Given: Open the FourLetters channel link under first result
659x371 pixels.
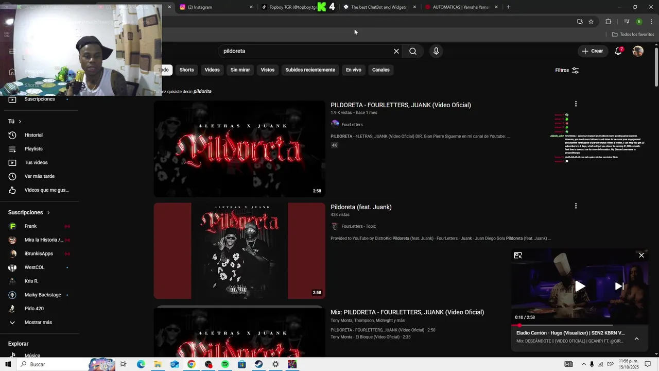Looking at the screenshot, I should (352, 125).
